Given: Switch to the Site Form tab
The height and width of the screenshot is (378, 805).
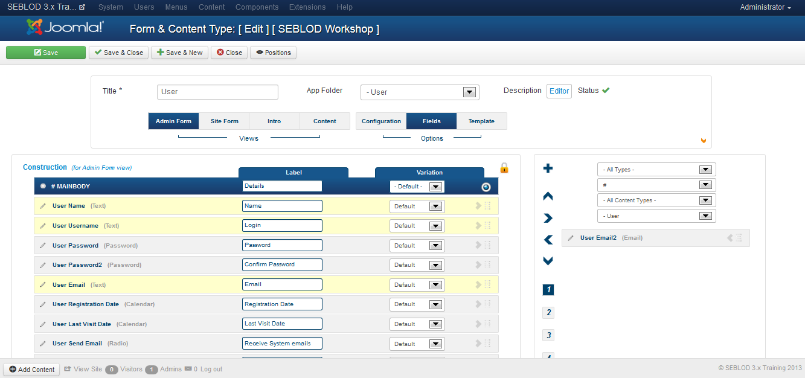Looking at the screenshot, I should (224, 121).
